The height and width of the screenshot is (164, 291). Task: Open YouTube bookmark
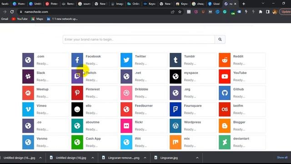coord(20,19)
